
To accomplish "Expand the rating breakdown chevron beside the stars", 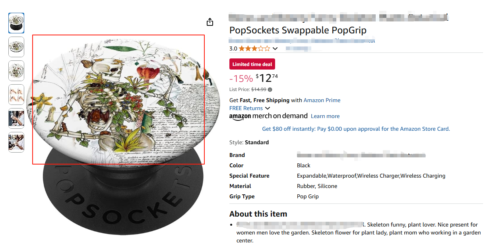I will (275, 49).
